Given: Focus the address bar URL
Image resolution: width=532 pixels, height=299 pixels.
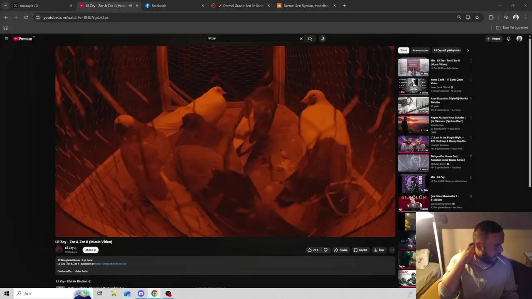Looking at the screenshot, I should (76, 17).
